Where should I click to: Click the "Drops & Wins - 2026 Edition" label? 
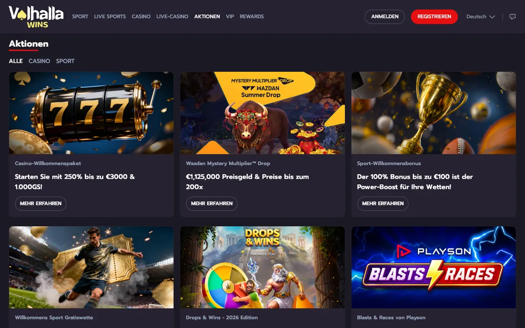[222, 318]
